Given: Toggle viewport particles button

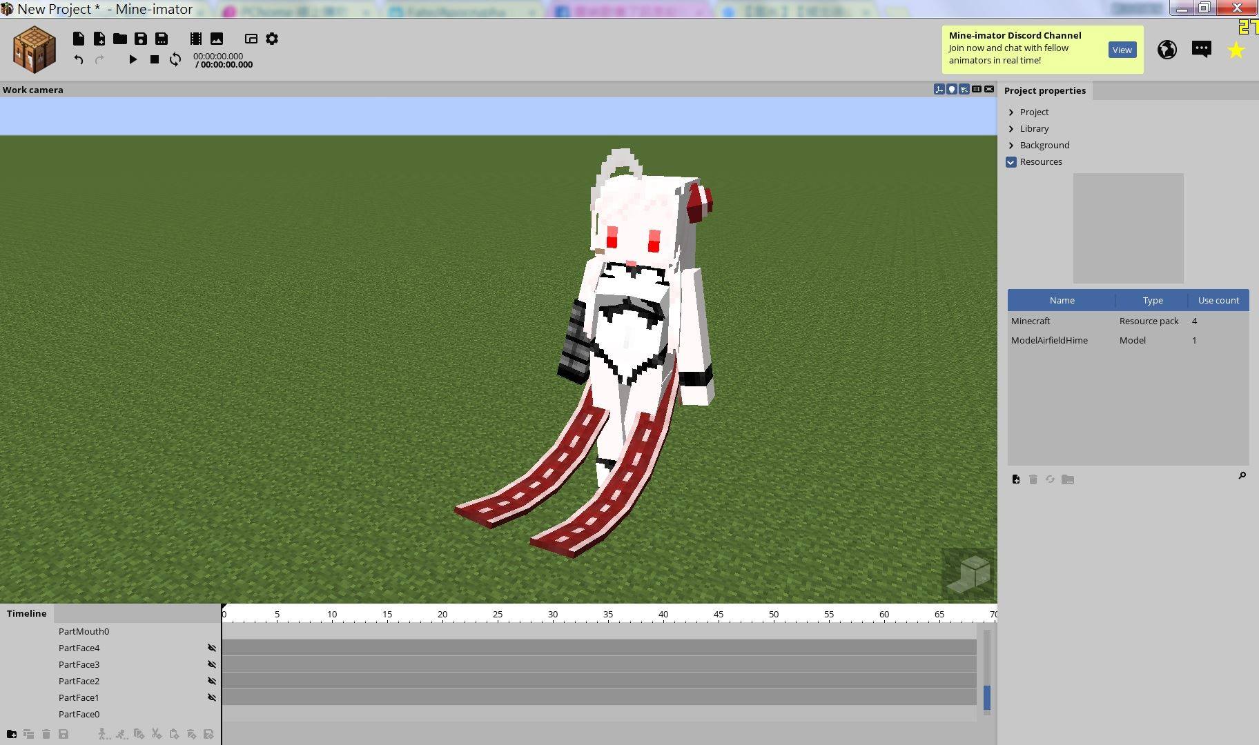Looking at the screenshot, I should coord(964,89).
